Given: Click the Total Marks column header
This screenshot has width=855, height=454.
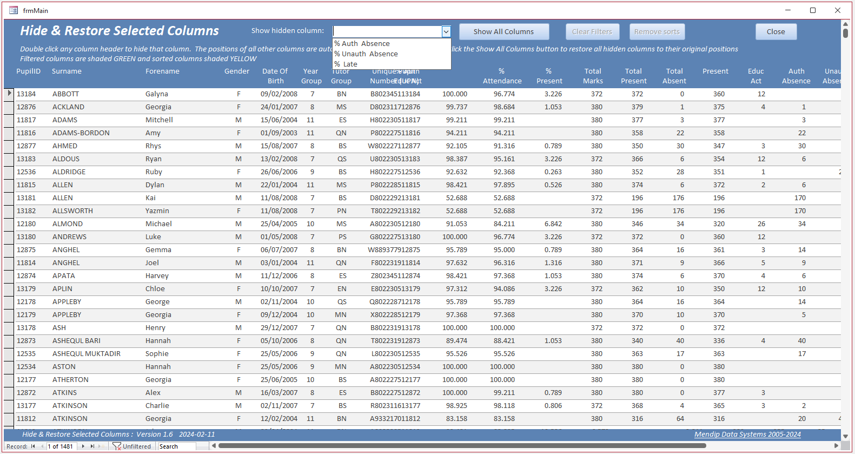Looking at the screenshot, I should 593,76.
